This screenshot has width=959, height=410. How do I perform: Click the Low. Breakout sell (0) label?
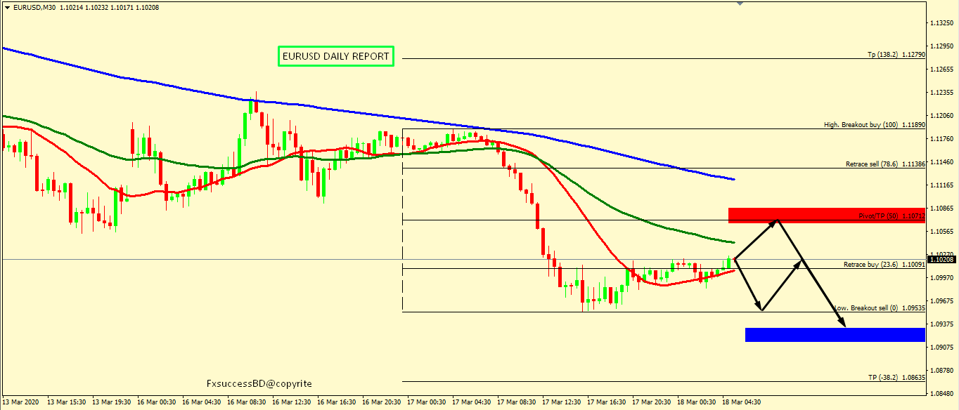point(879,308)
